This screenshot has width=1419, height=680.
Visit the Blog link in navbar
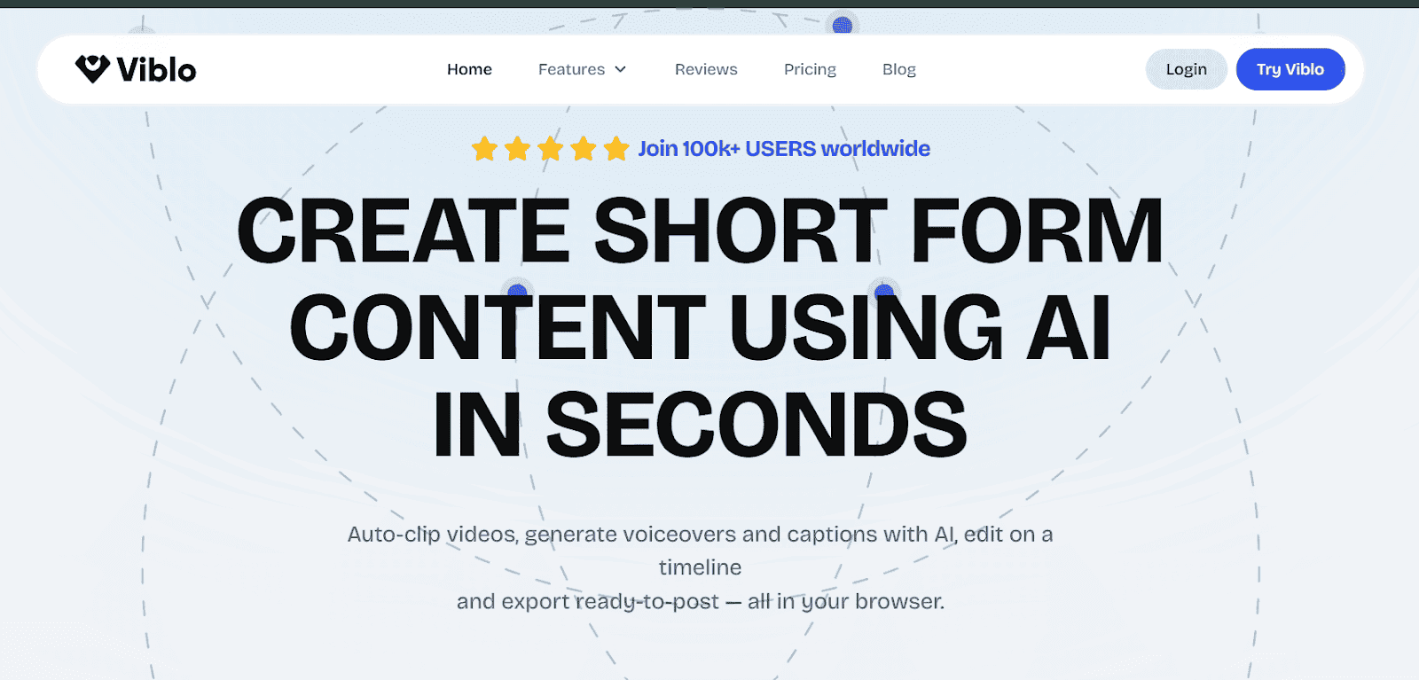click(899, 69)
